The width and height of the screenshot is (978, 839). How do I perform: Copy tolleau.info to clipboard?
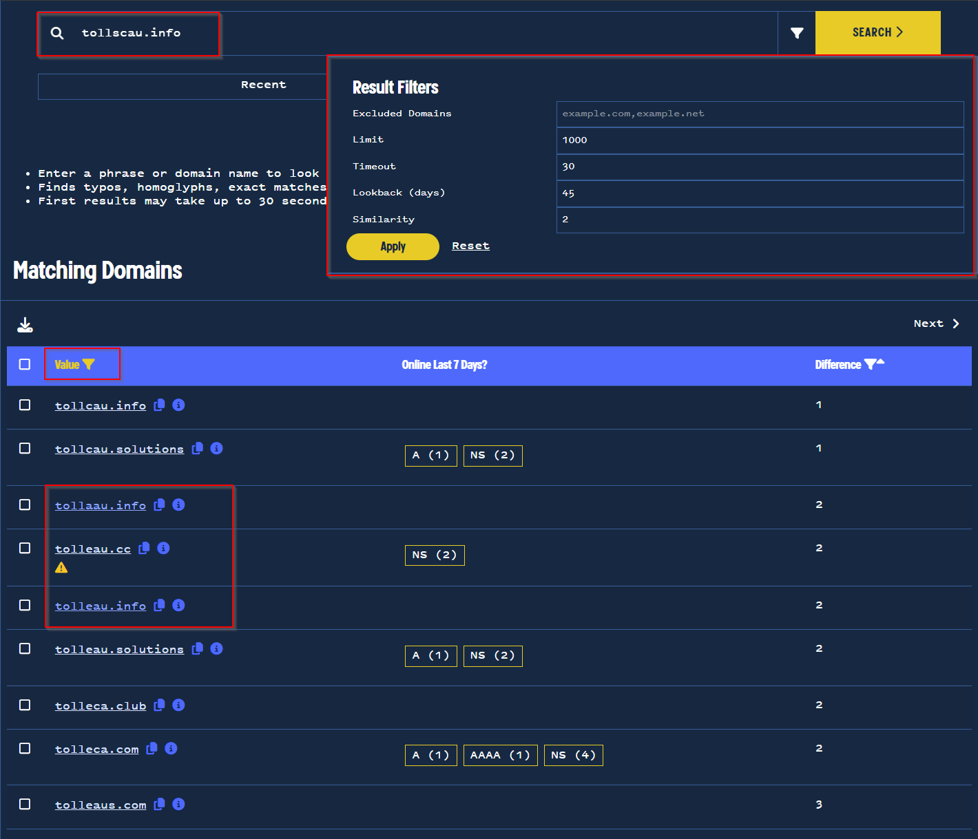click(159, 606)
